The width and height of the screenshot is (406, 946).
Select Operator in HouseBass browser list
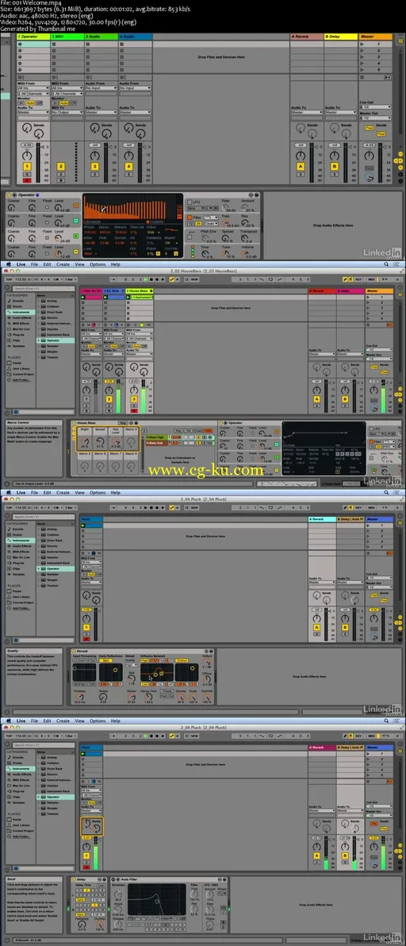click(x=56, y=340)
